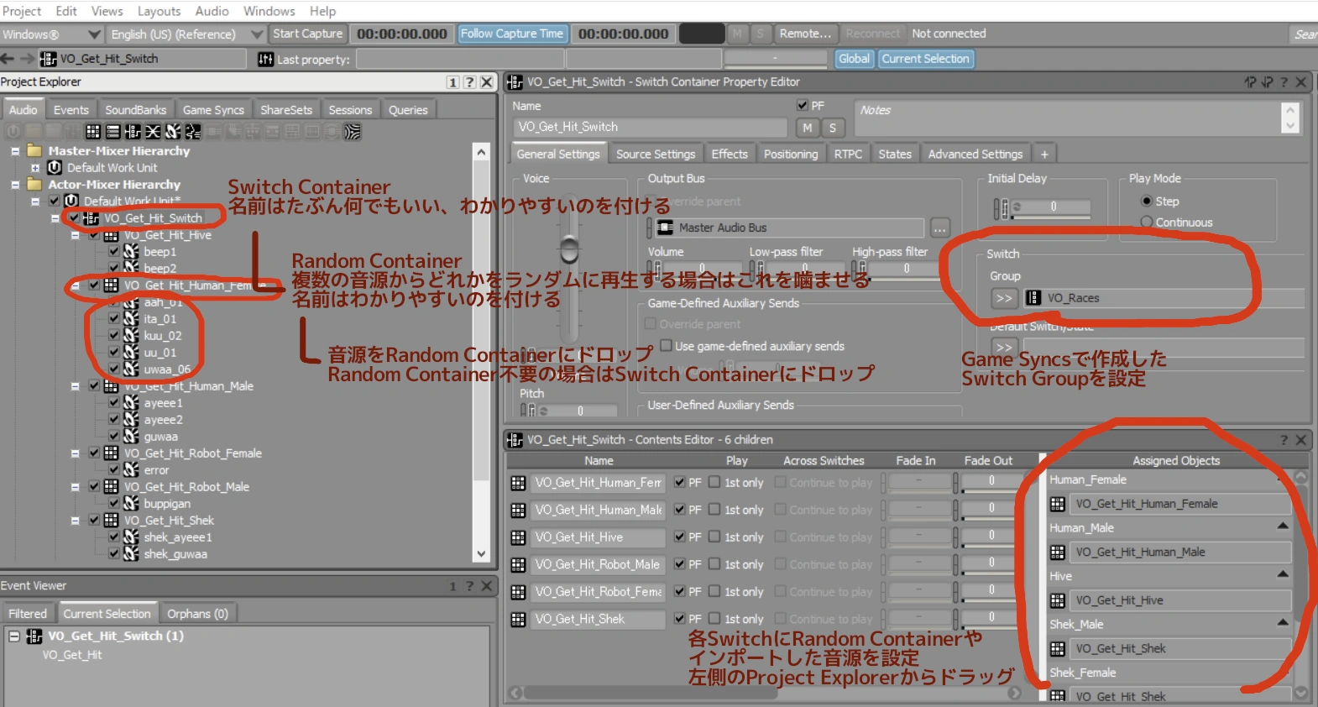The height and width of the screenshot is (707, 1318).
Task: Collapse the VO_Get_Hit_Shek container
Action: pos(75,521)
